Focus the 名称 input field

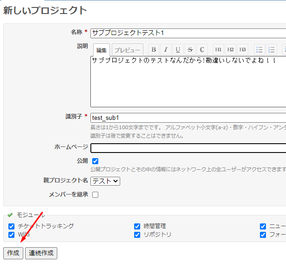pyautogui.click(x=188, y=33)
